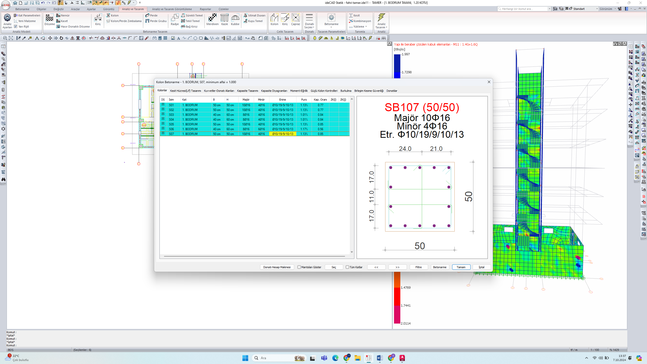This screenshot has height=364, width=647.
Task: Expand the Yükleme dropdown
Action: (x=366, y=27)
